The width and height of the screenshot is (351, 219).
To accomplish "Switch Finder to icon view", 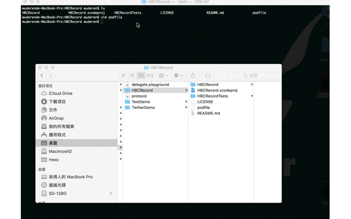I will [x=123, y=76].
